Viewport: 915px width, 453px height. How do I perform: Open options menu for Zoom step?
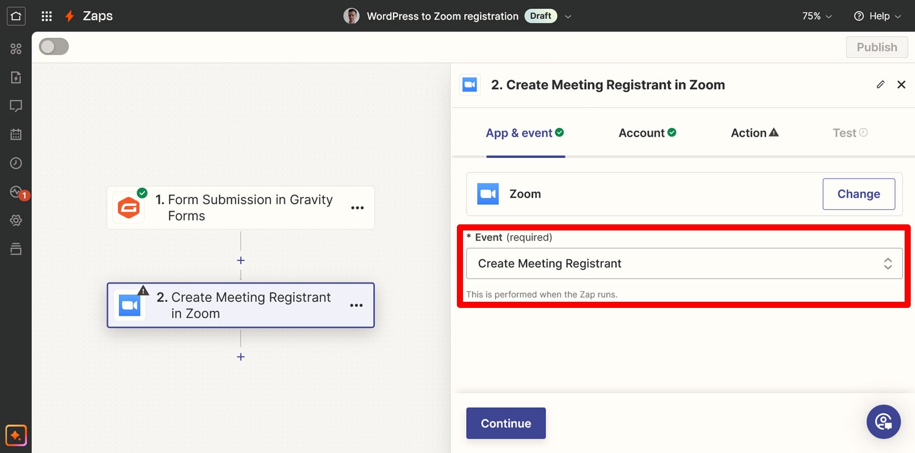(356, 305)
